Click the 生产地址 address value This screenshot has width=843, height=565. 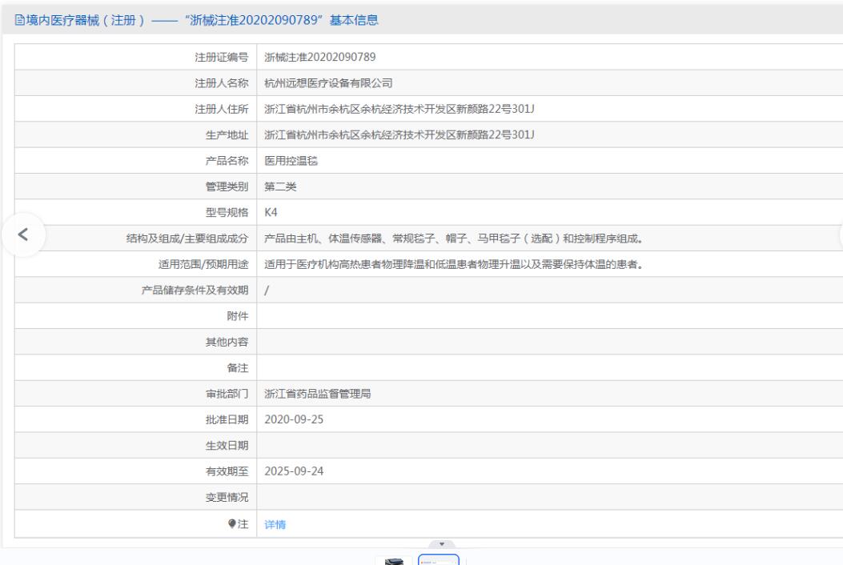pos(399,135)
